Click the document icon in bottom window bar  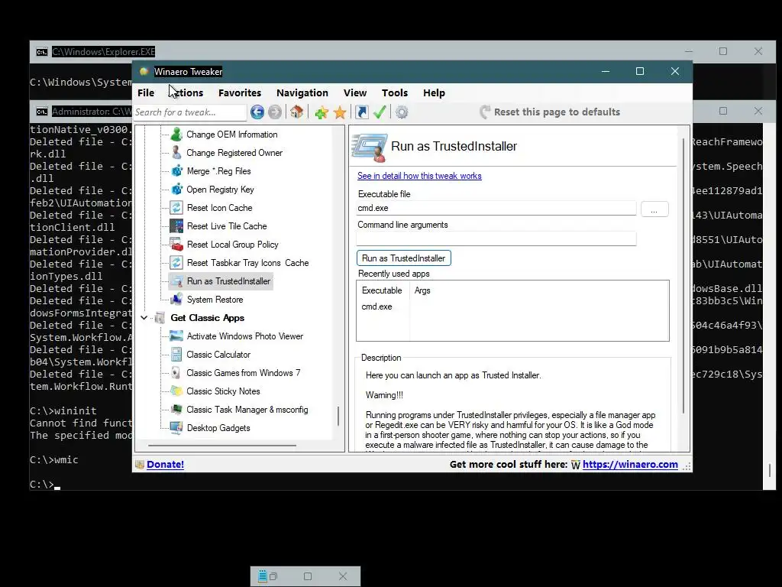tap(263, 576)
